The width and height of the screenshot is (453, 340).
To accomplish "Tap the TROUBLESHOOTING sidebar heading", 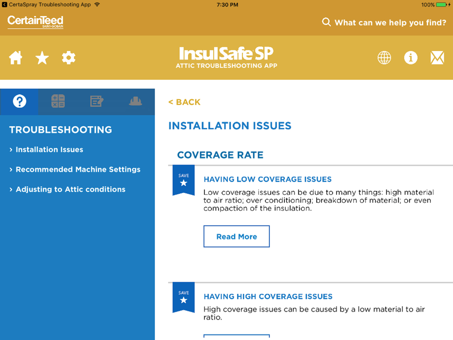I will (x=60, y=130).
